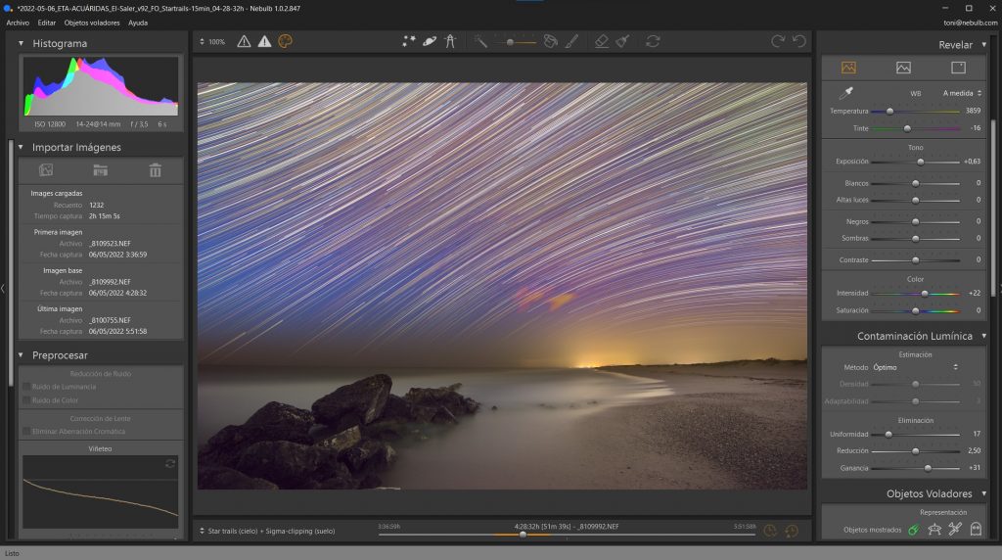Click the undo arrow icon

[x=799, y=41]
